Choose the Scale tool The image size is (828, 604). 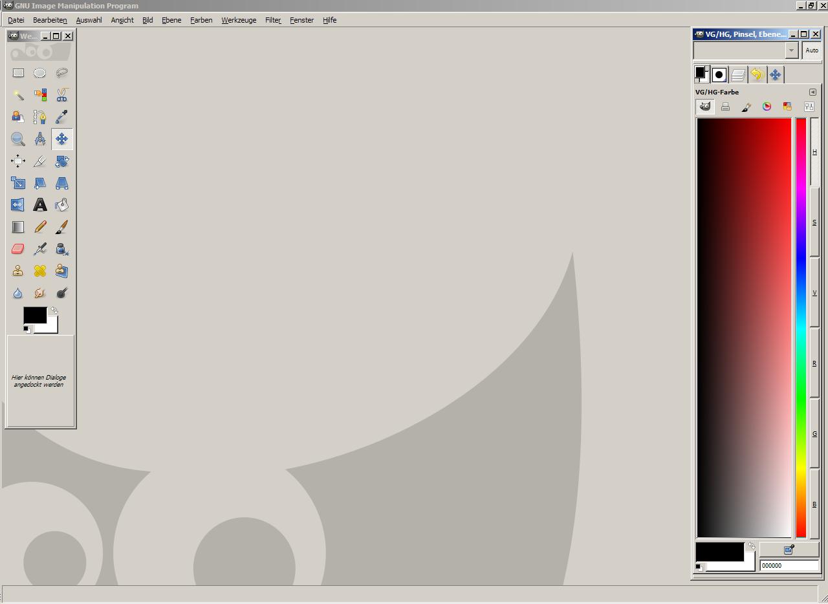point(18,183)
